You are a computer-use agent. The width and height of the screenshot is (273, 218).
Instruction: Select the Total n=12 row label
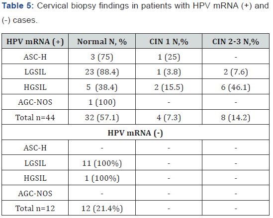[35, 208]
